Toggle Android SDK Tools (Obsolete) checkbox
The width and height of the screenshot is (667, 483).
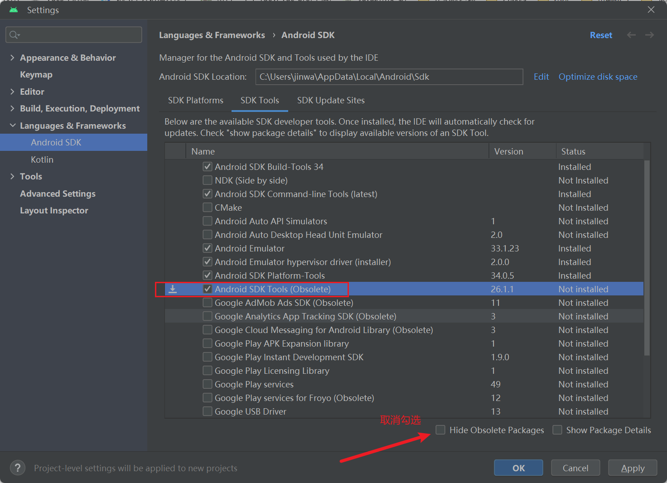[208, 289]
